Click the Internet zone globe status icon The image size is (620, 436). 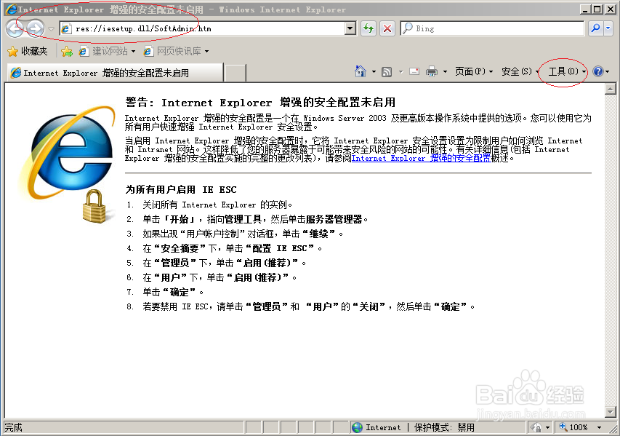coord(358,427)
